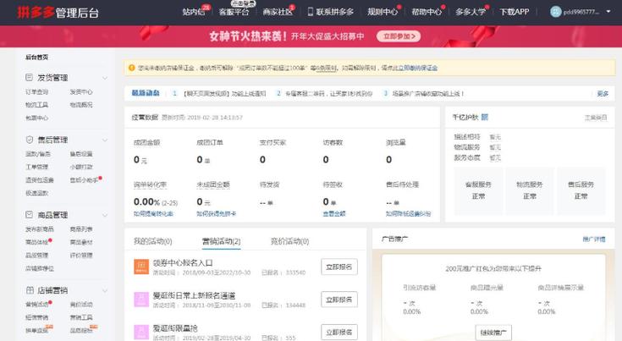Collapse the 商品管理 section chevron
622x341 pixels.
click(105, 215)
